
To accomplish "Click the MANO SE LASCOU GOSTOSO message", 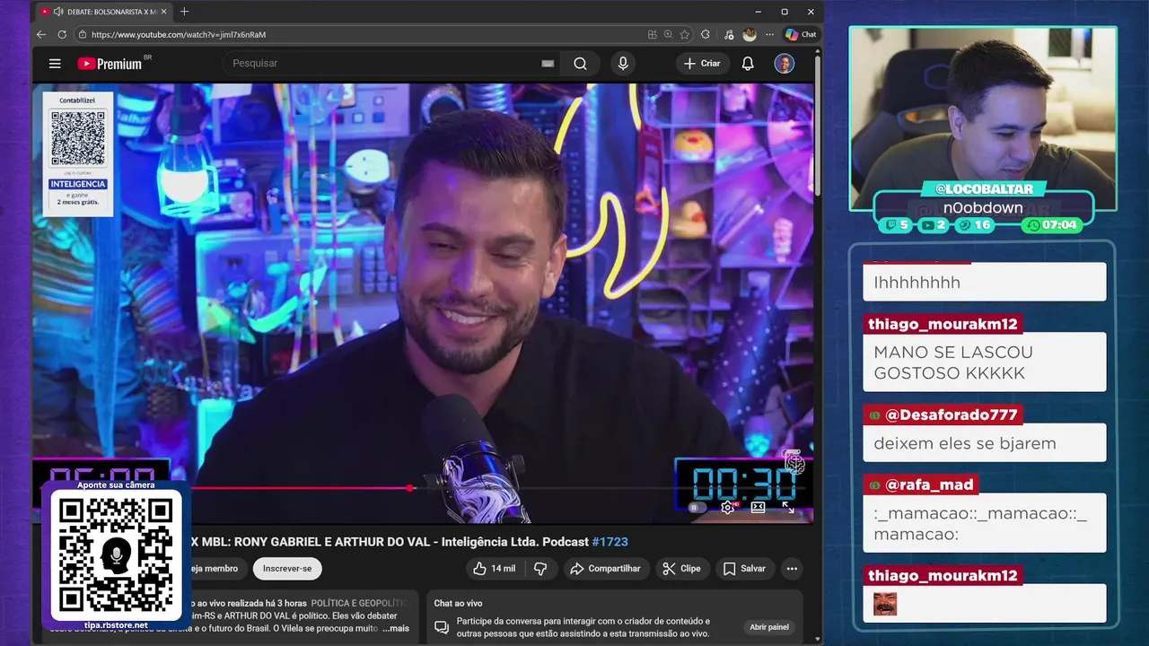I will 985,362.
